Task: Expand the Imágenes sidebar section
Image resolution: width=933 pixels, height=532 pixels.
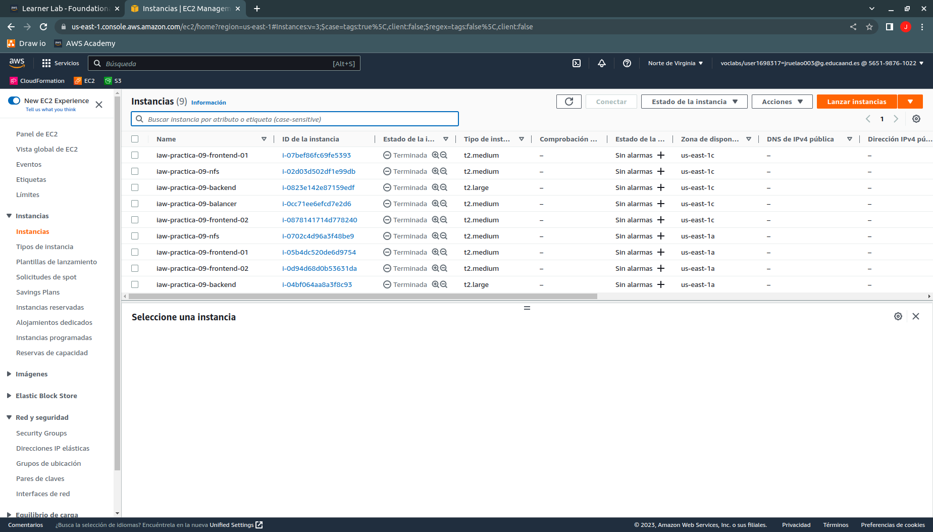Action: [31, 374]
